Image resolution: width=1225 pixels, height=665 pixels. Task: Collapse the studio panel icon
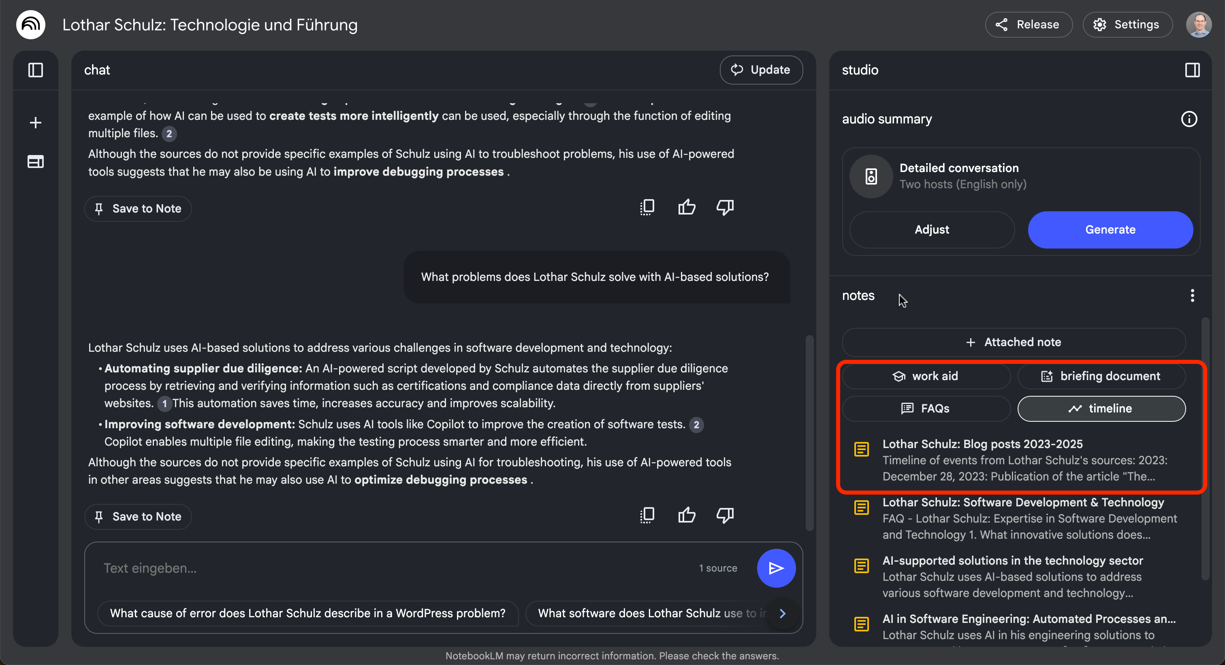(x=1192, y=70)
